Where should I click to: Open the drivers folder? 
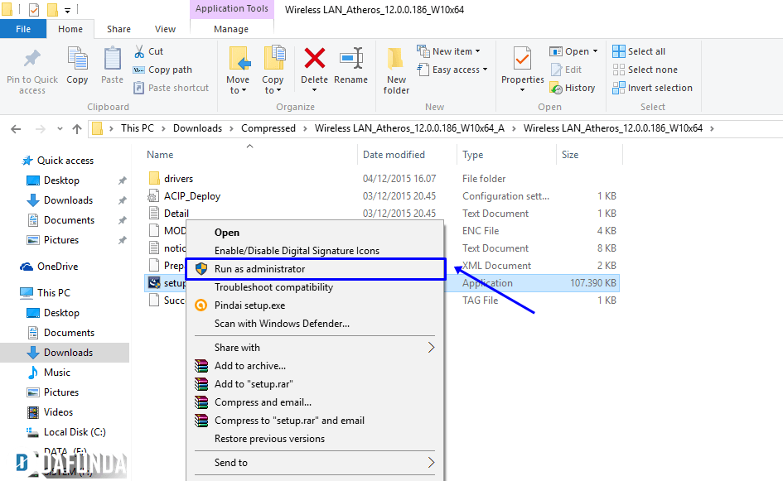click(178, 179)
